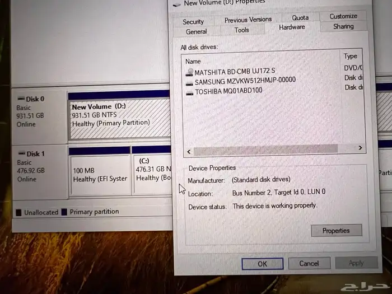This screenshot has height=294, width=392.
Task: Click the SAMSUNG MZVKW512HMJP drive icon
Action: pos(190,82)
